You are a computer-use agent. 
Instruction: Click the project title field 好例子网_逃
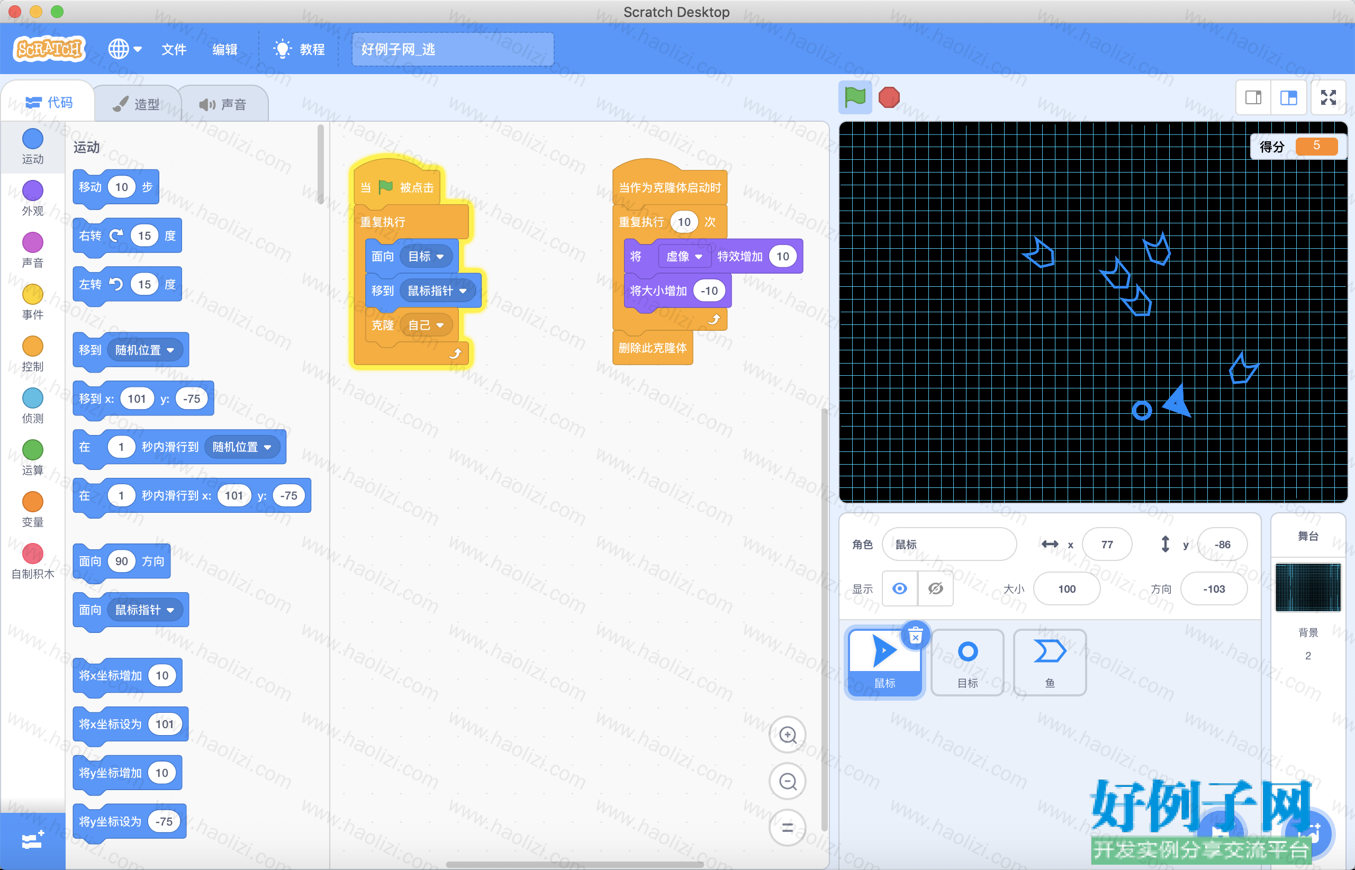(453, 49)
